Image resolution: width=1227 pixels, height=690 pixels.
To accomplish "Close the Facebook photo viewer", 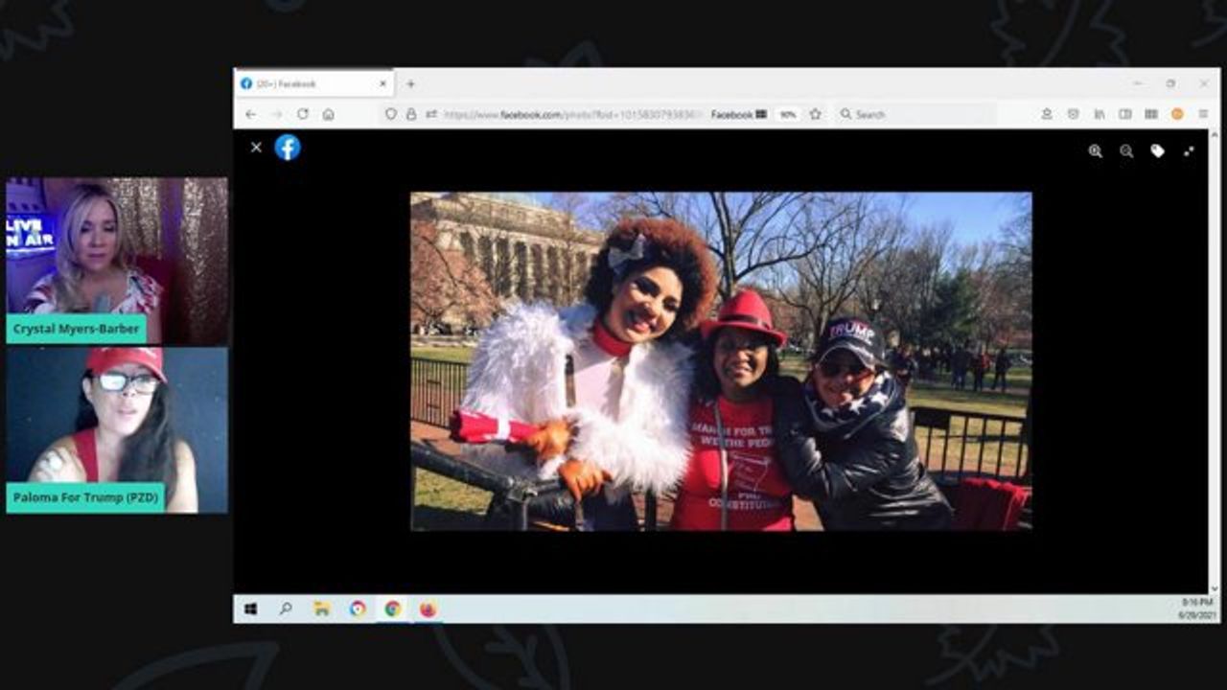I will click(256, 148).
